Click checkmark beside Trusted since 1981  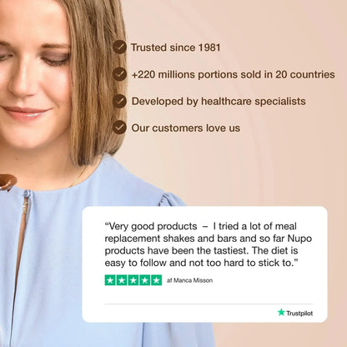120,47
